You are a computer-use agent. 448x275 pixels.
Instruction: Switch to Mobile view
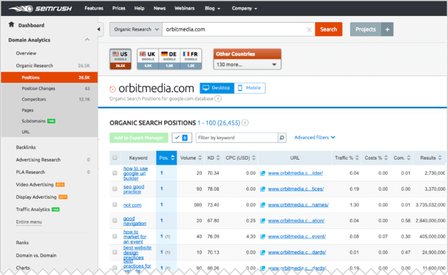click(250, 88)
